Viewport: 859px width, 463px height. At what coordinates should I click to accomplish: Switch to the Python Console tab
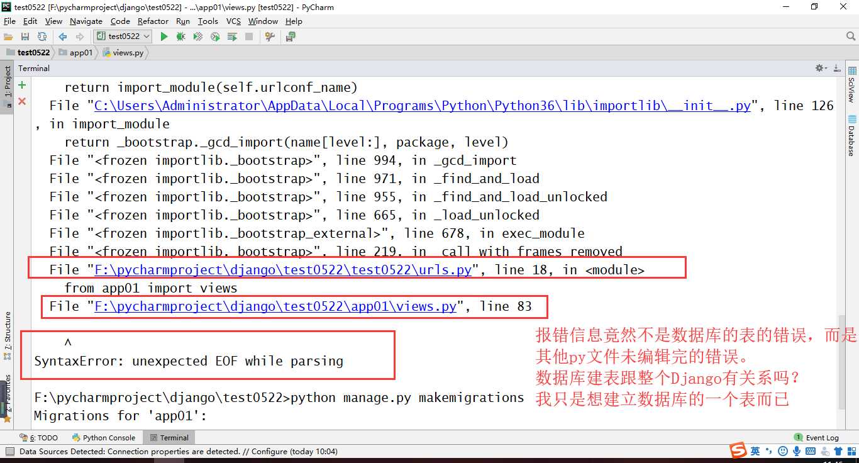point(104,438)
